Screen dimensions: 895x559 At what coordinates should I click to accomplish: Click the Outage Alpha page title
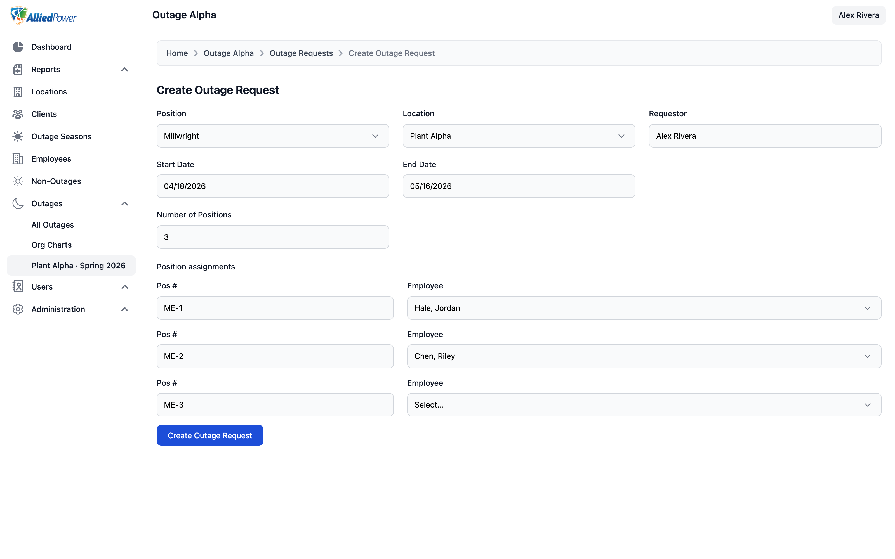click(184, 15)
